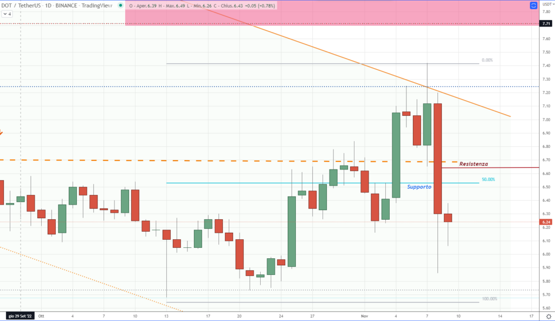Viewport: 555px width, 321px height.
Task: Click the orange arrow marker at left edge
Action: coord(2,132)
